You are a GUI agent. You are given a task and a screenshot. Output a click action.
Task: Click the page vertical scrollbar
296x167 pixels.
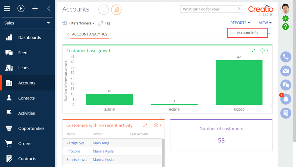coord(294,72)
